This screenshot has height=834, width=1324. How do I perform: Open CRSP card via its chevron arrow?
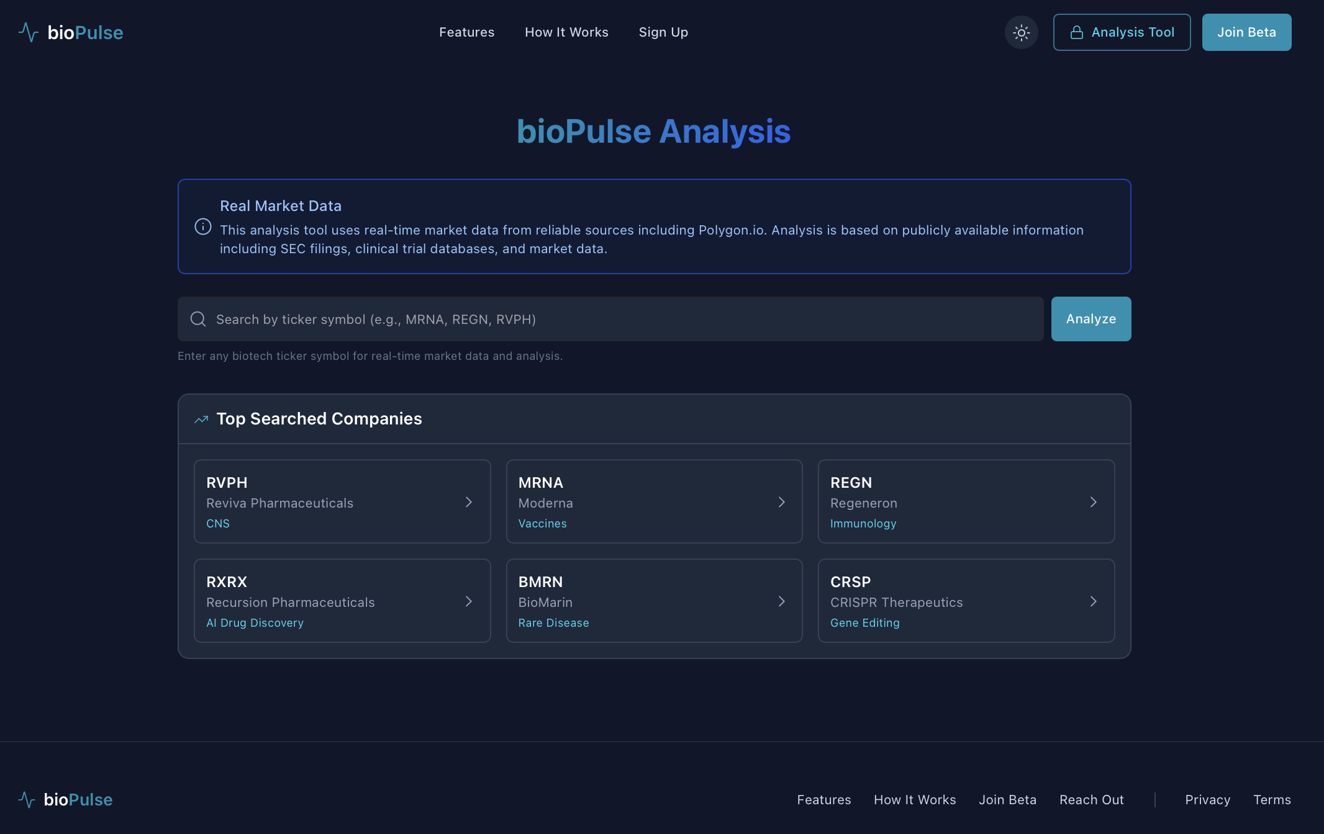click(x=1093, y=601)
